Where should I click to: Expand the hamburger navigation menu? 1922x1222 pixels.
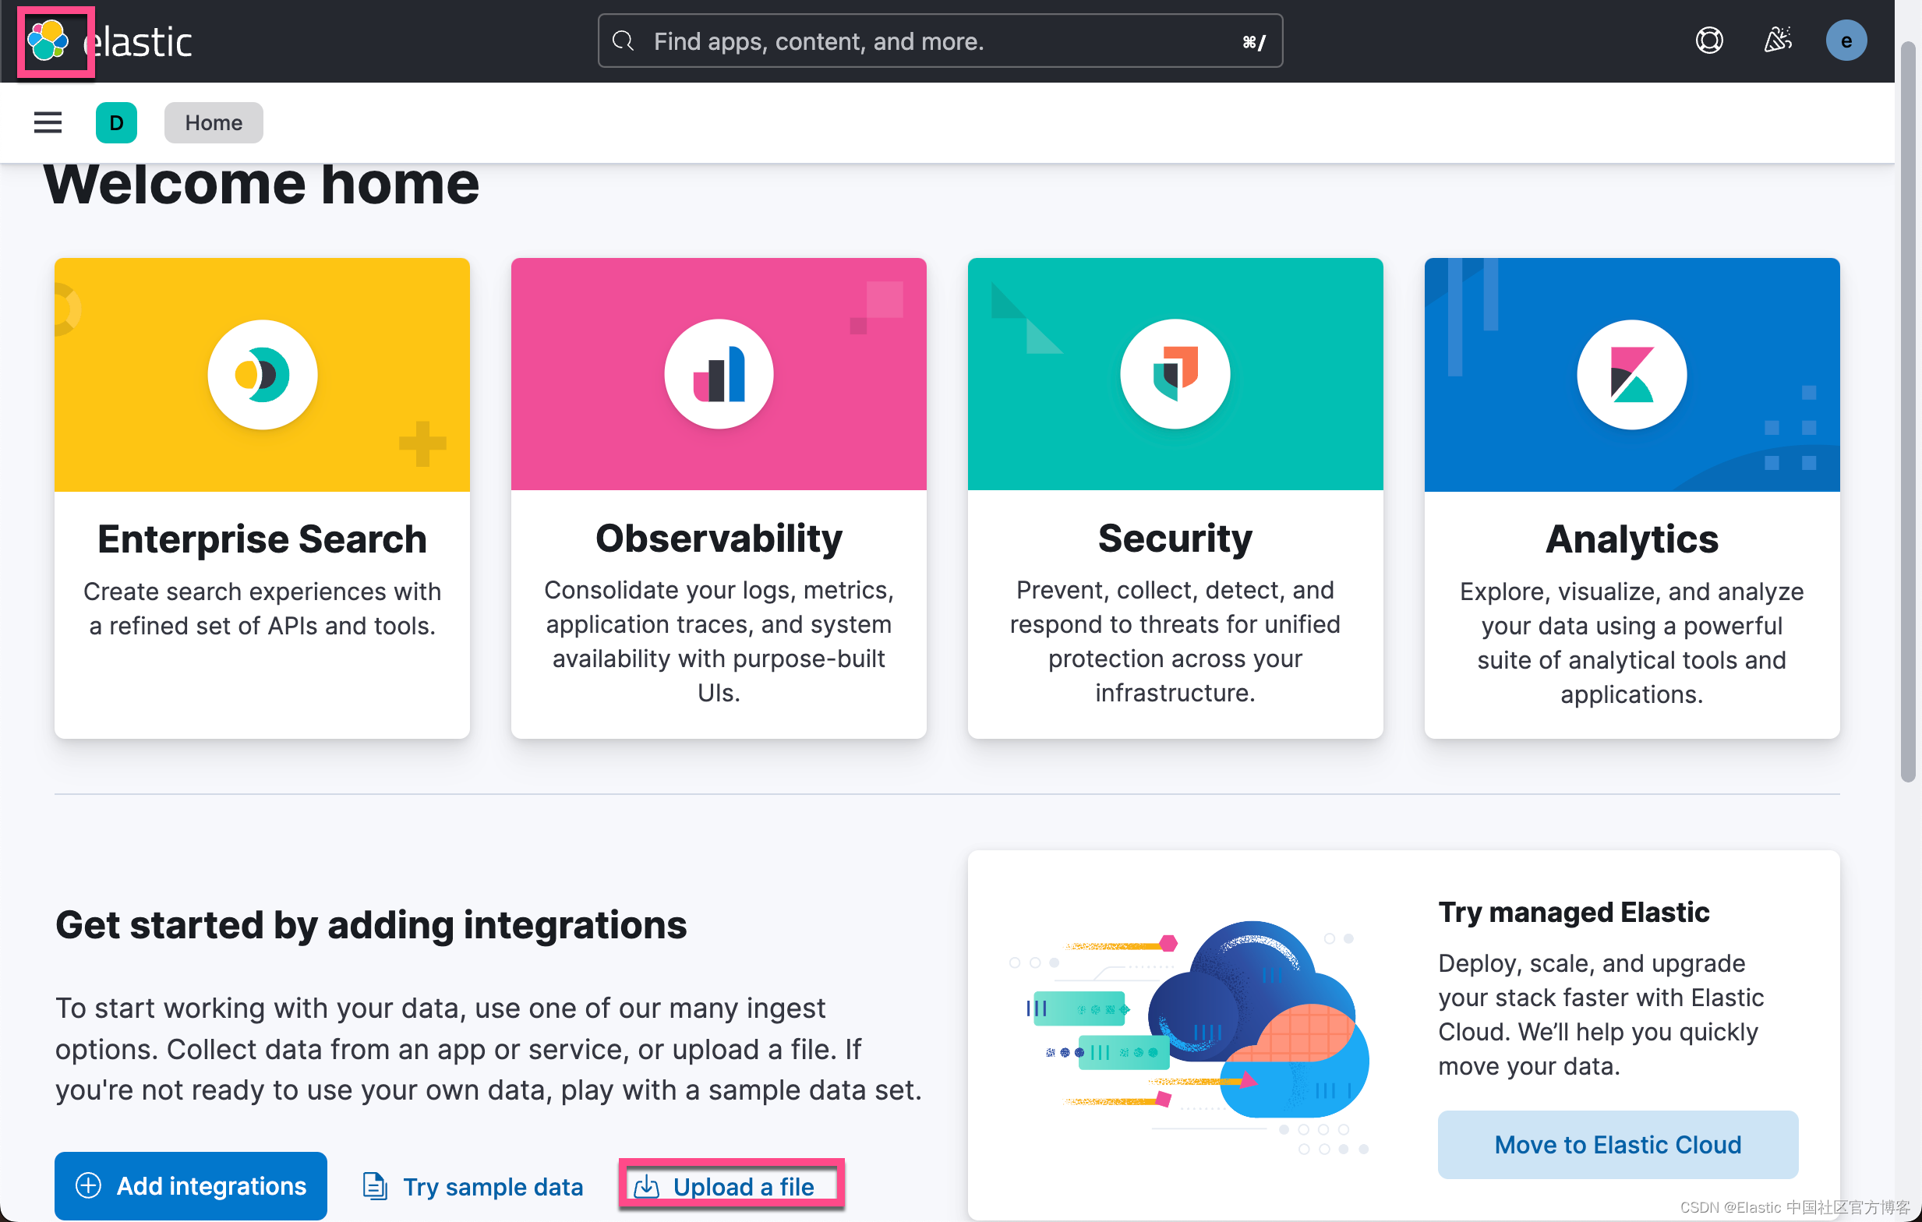click(x=47, y=122)
